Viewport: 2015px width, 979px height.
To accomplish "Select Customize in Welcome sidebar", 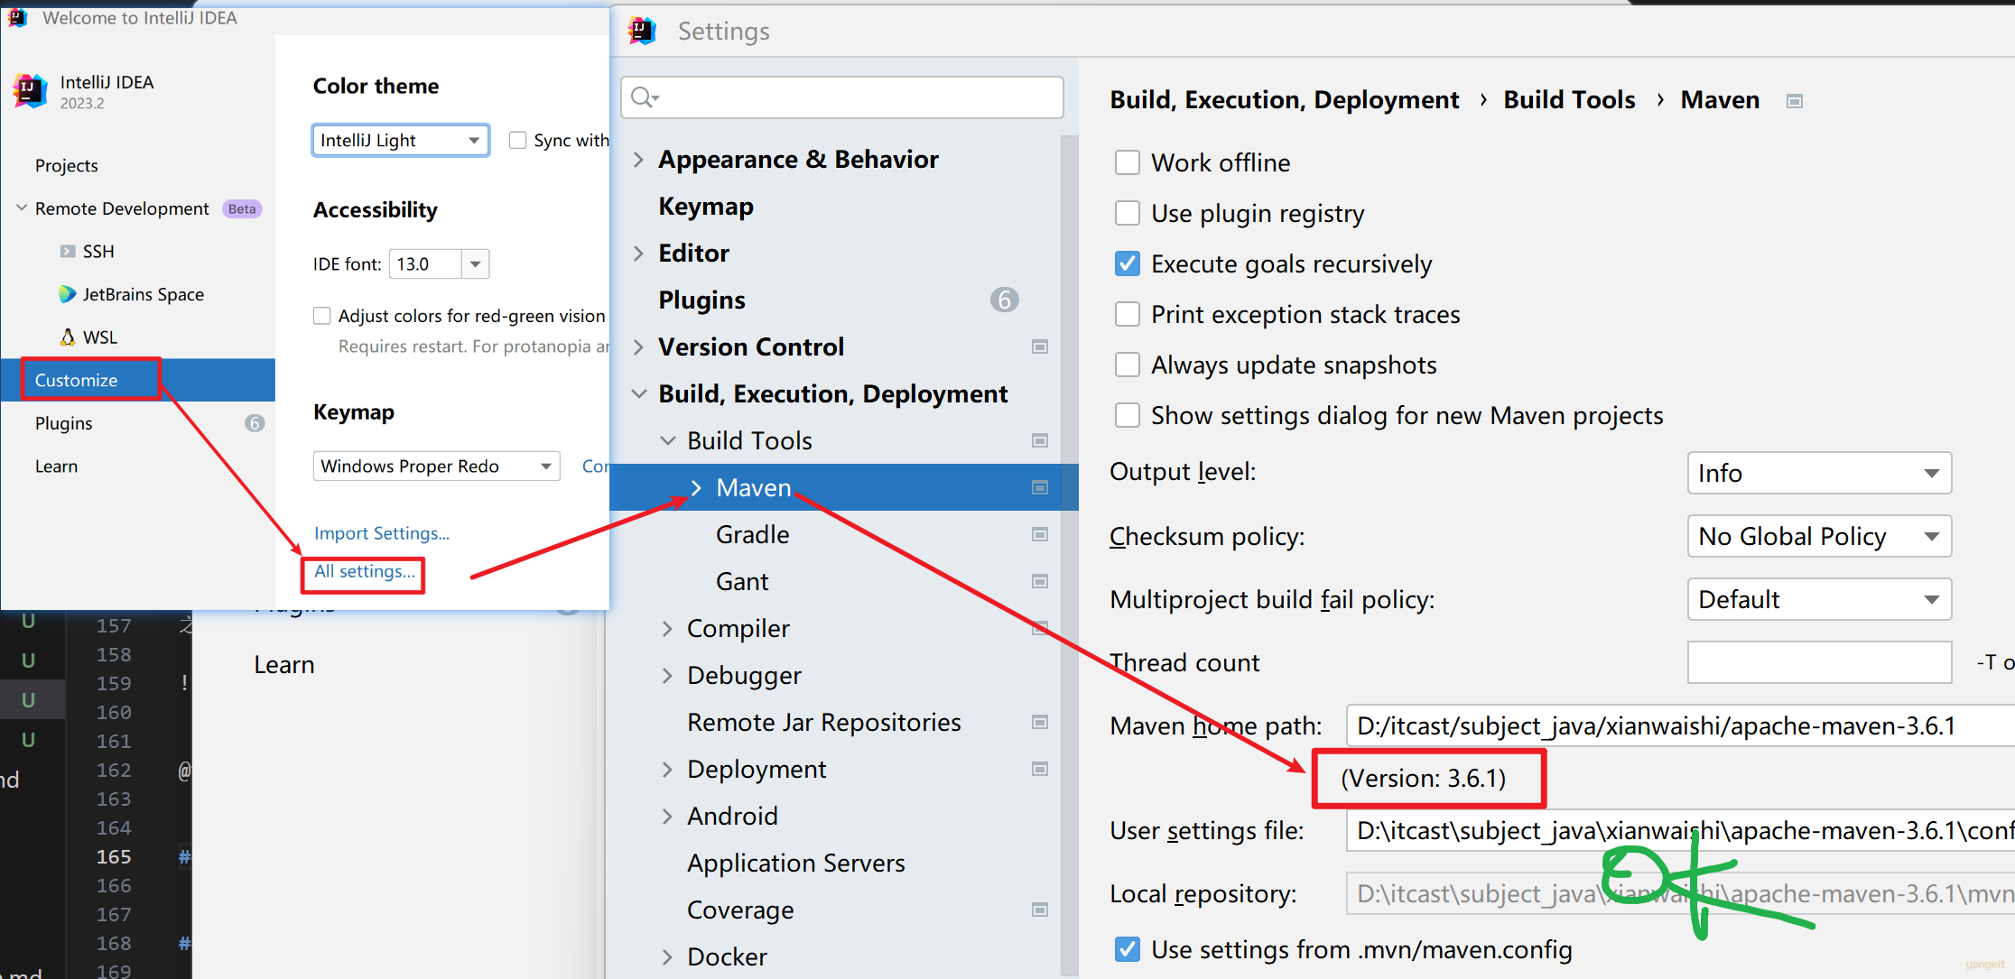I will point(137,380).
